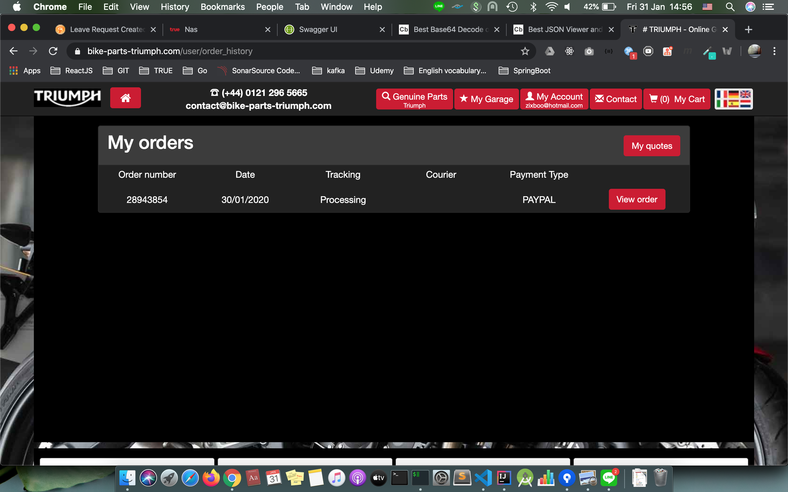The height and width of the screenshot is (492, 788).
Task: Open the History menu
Action: (175, 7)
